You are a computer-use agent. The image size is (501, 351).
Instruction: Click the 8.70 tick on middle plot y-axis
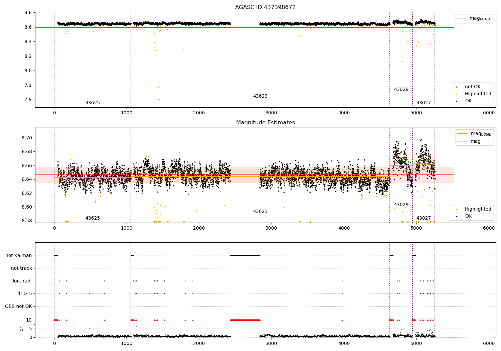[x=27, y=138]
